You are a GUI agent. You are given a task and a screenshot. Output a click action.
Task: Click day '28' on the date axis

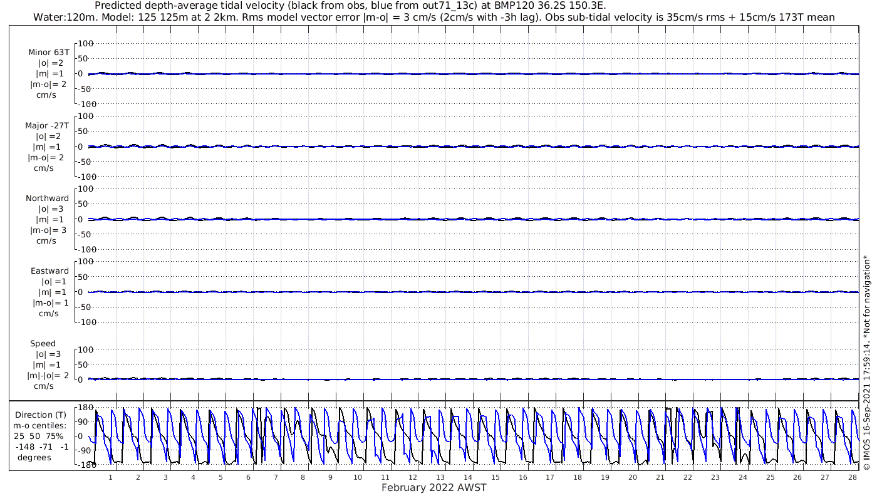(852, 477)
